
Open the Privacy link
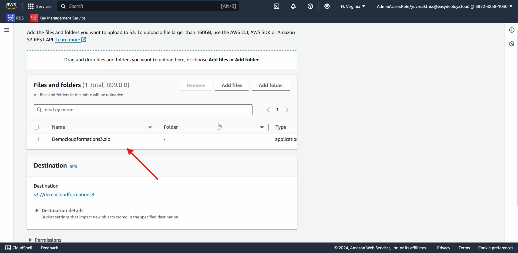(x=443, y=248)
